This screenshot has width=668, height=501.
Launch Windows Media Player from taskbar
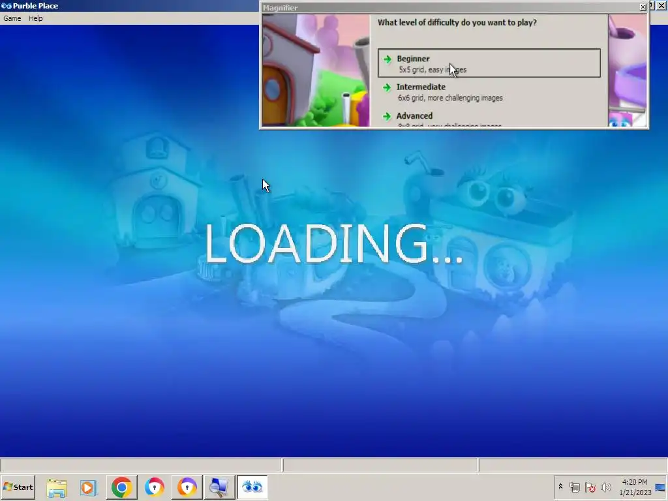point(89,487)
